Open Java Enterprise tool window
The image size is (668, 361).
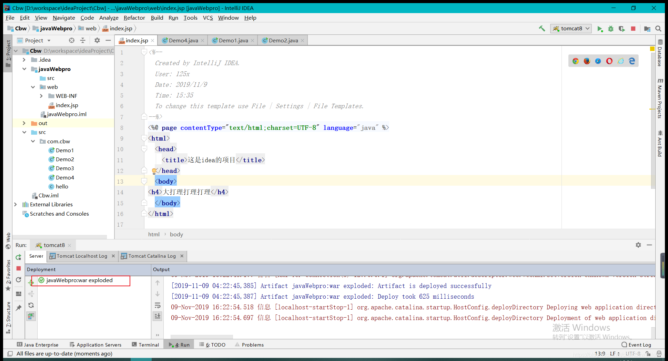(38, 345)
